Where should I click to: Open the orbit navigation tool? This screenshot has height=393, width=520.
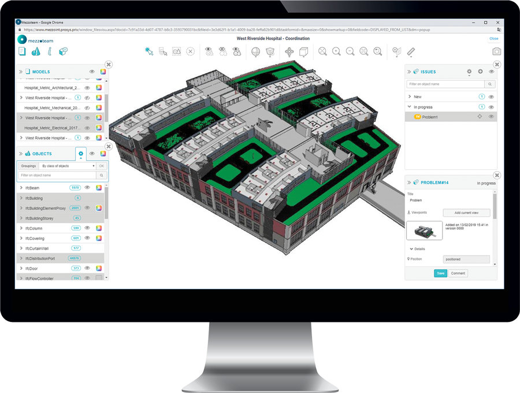tap(289, 52)
